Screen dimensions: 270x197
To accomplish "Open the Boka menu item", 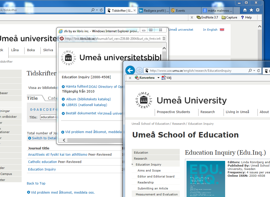I will [31, 50].
